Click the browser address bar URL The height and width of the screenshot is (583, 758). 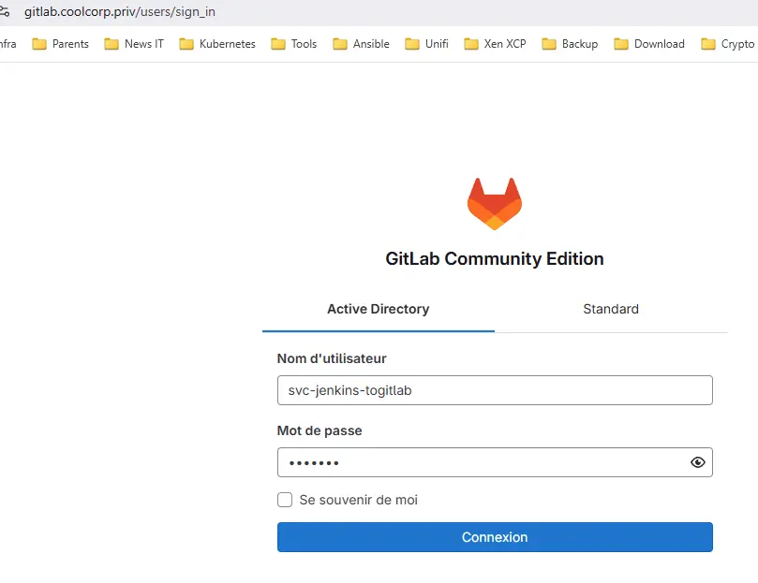pos(119,11)
